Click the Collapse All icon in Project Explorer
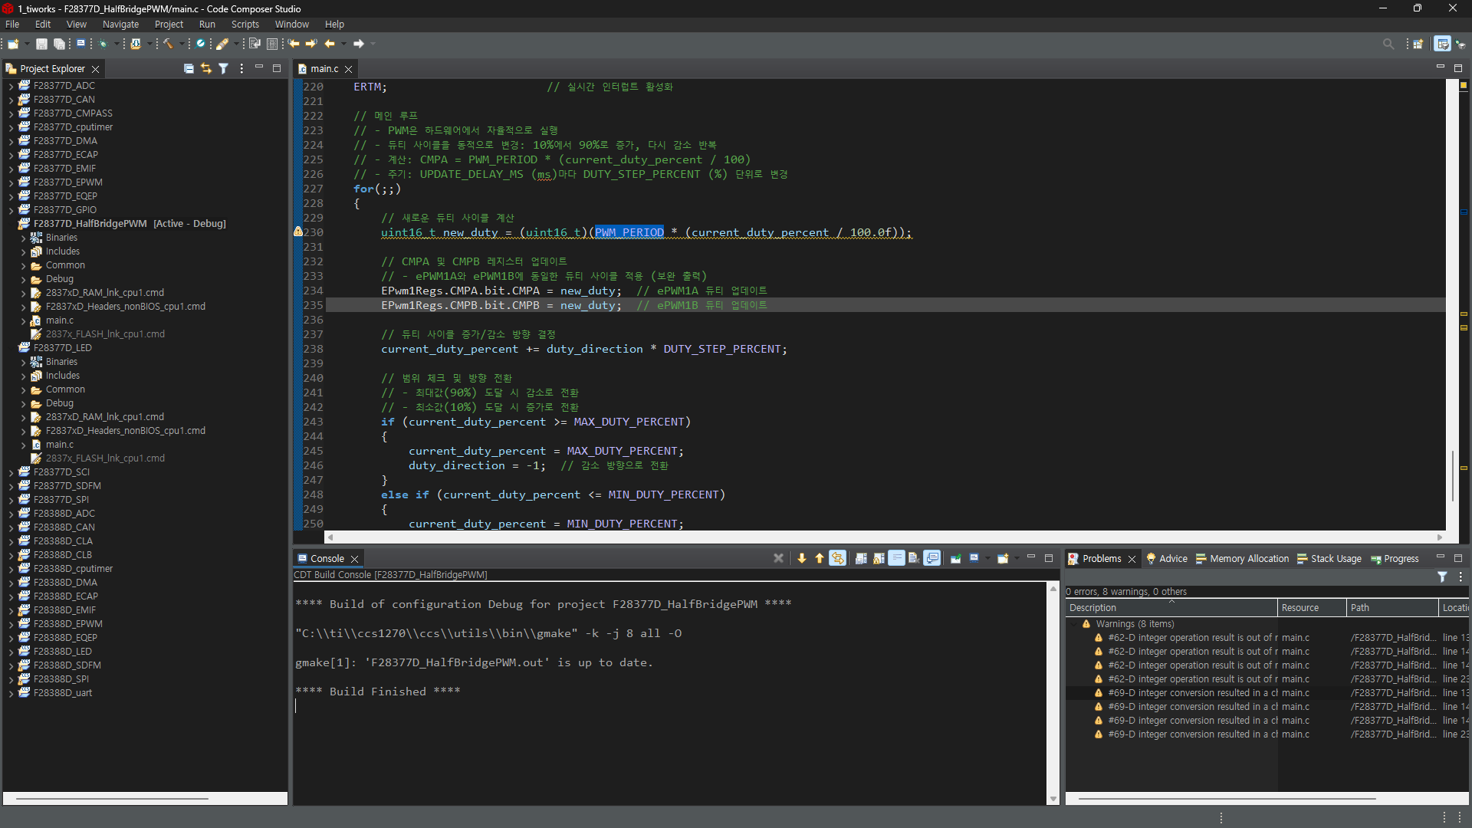This screenshot has height=828, width=1472. 189,68
